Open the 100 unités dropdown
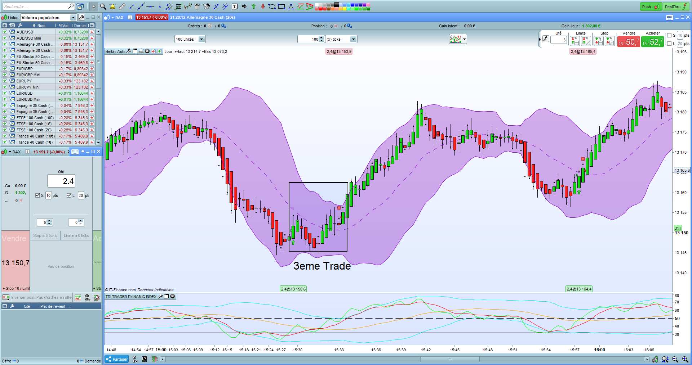This screenshot has height=365, width=692. pos(201,39)
